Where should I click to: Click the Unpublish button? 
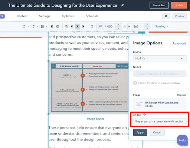click(159, 5)
